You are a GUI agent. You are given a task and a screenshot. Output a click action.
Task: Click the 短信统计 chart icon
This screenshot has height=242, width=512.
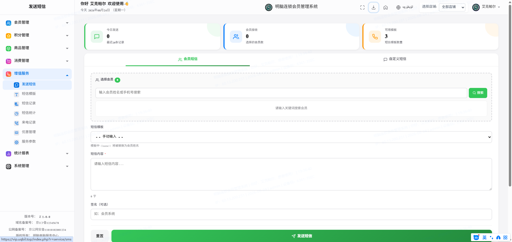point(17,114)
